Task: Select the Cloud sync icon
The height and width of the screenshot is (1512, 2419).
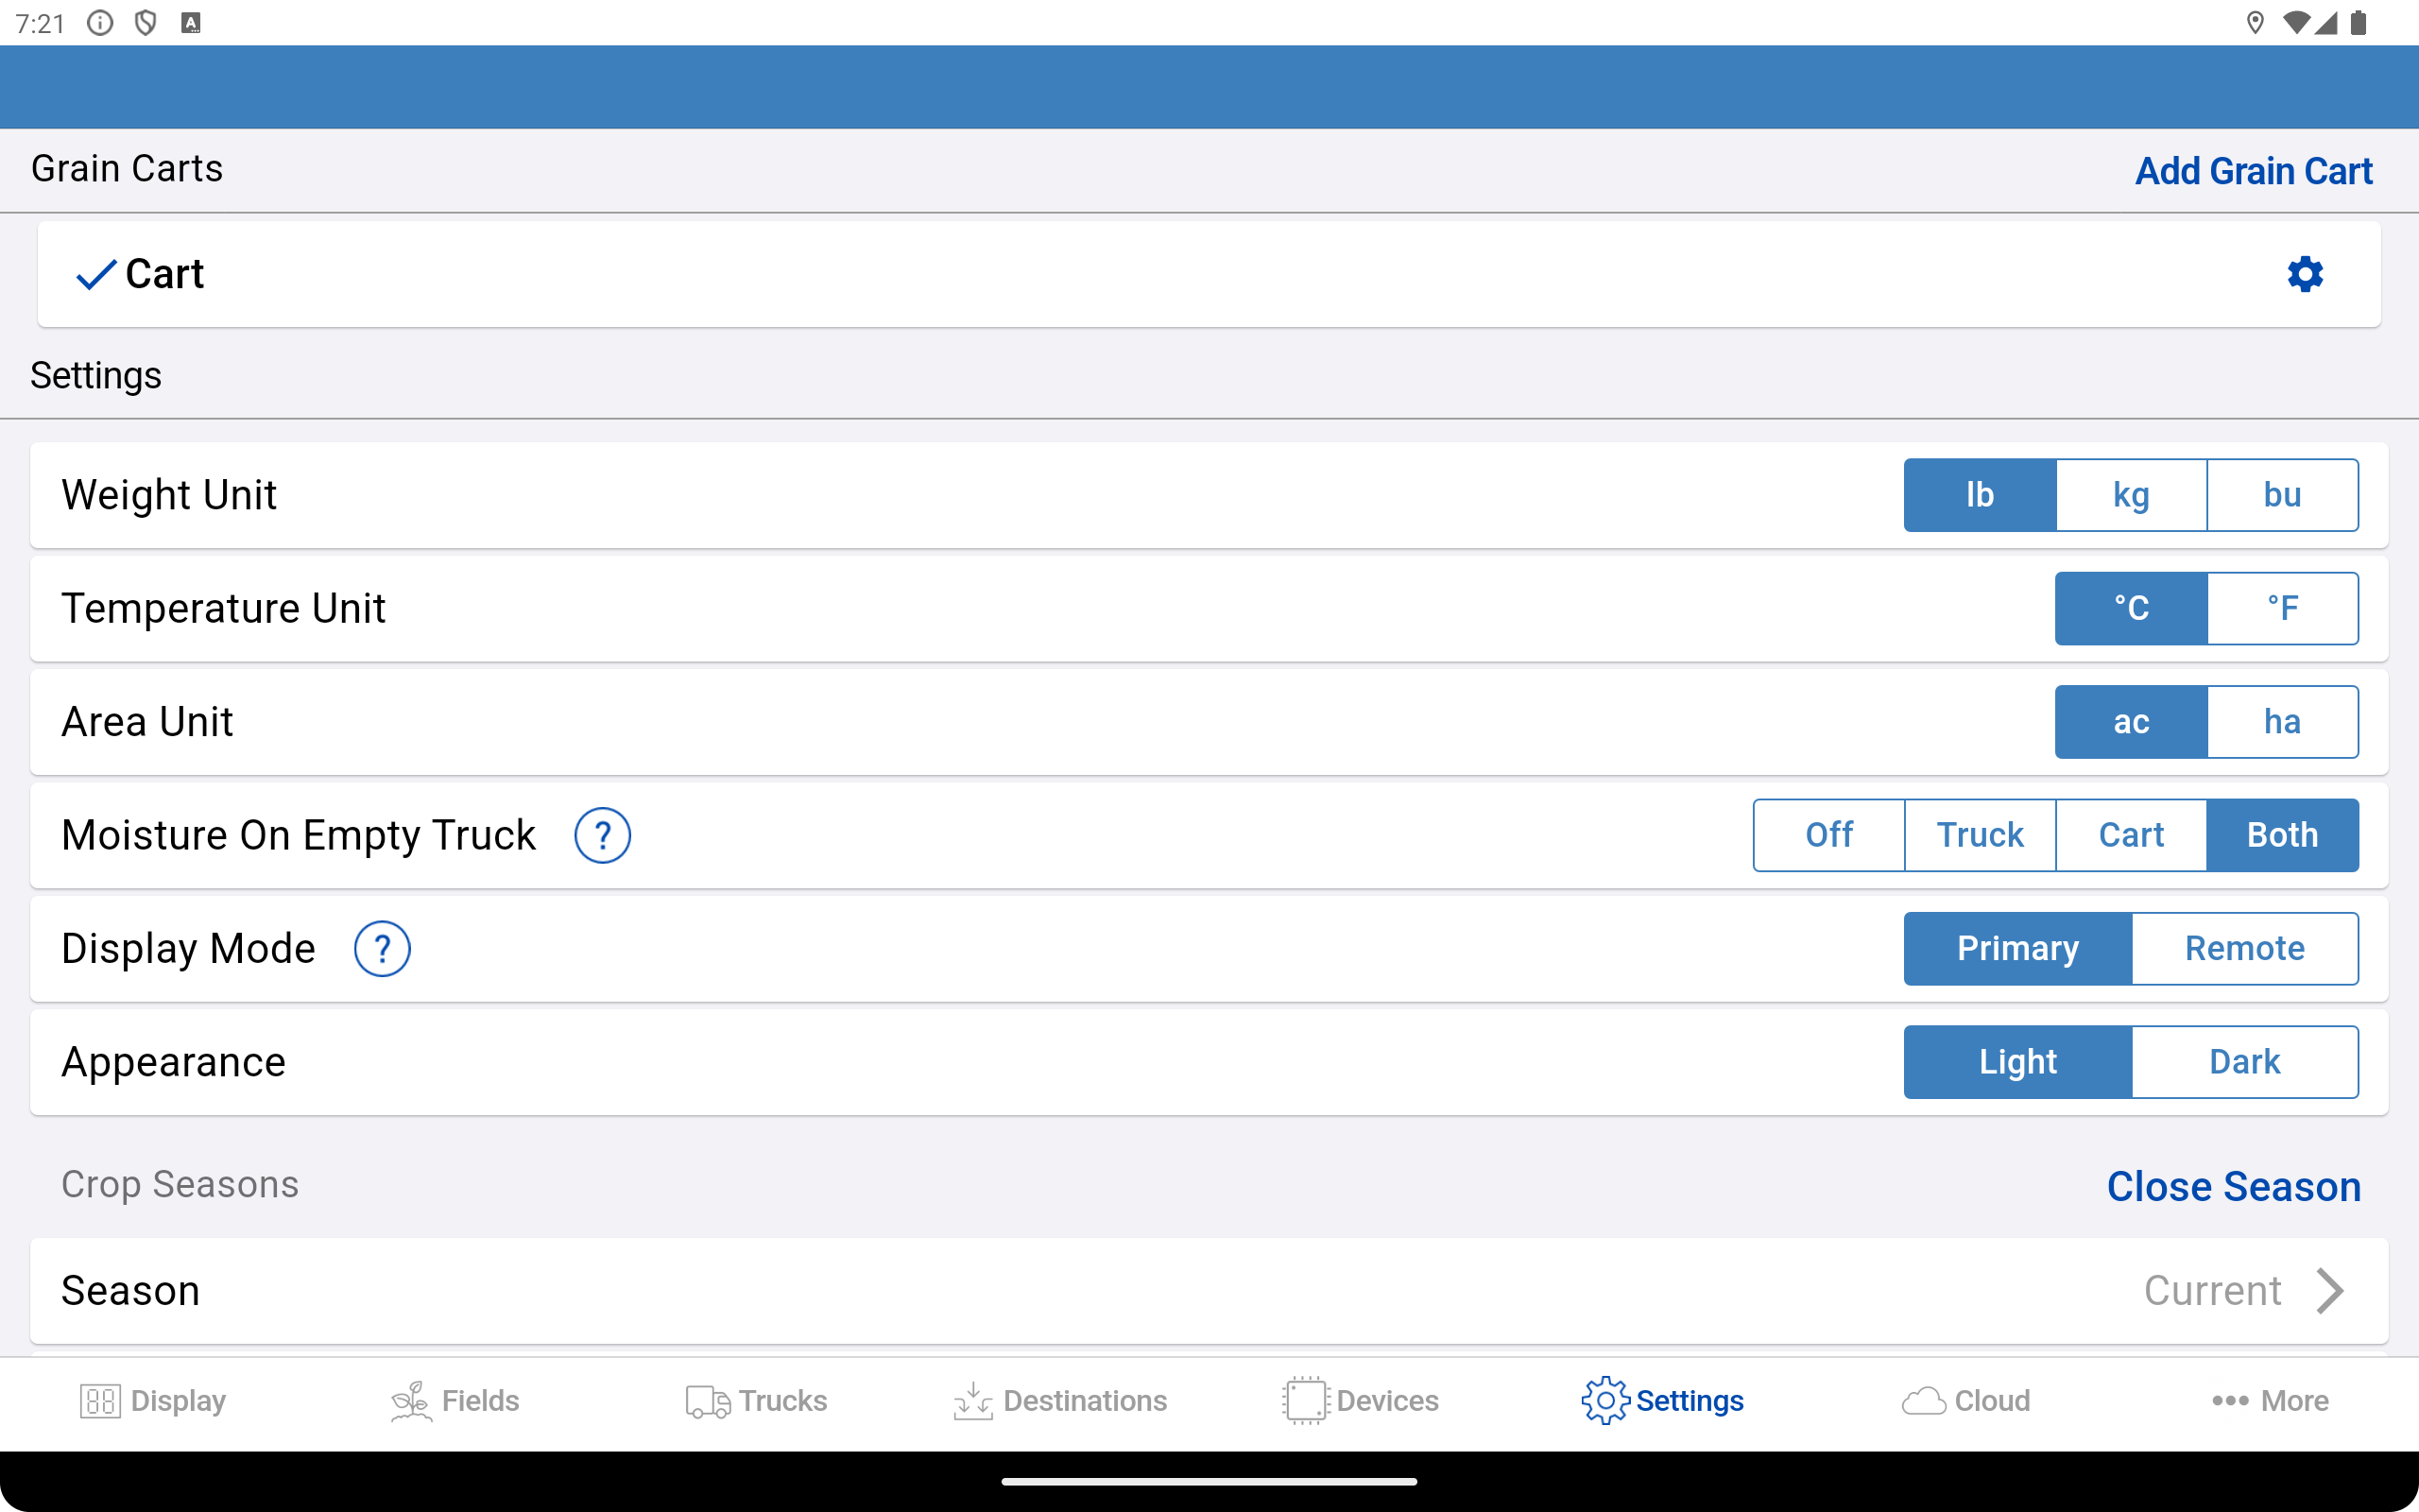Action: click(1922, 1400)
